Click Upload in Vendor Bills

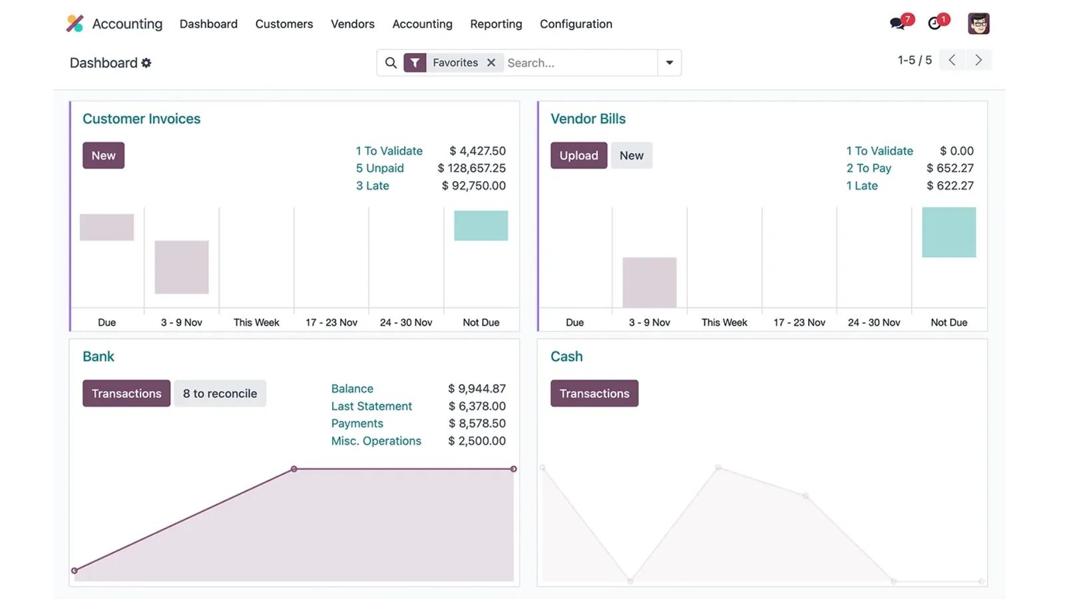coord(578,155)
